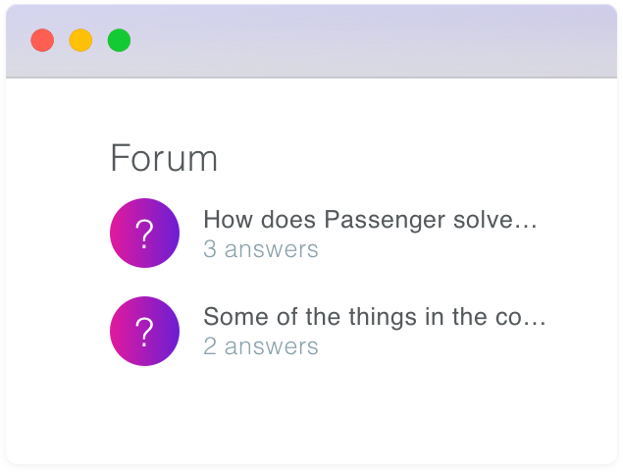Screen dimensions: 623x472
Task: Click the white question mark glyph in second circle
Action: tap(144, 332)
